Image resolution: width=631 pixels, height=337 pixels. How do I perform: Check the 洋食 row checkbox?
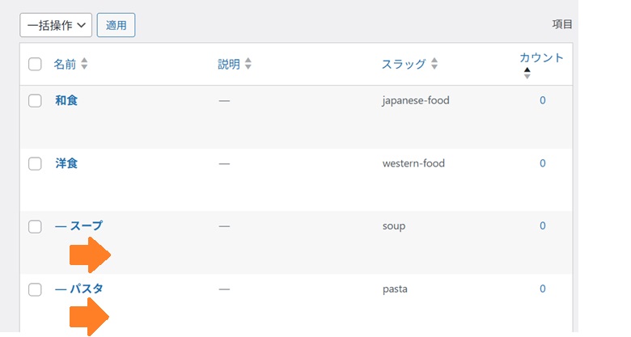[x=35, y=163]
